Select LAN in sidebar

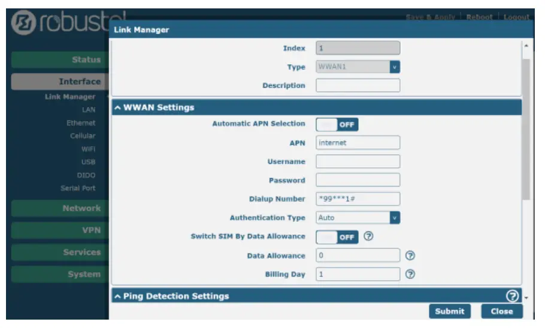(89, 110)
